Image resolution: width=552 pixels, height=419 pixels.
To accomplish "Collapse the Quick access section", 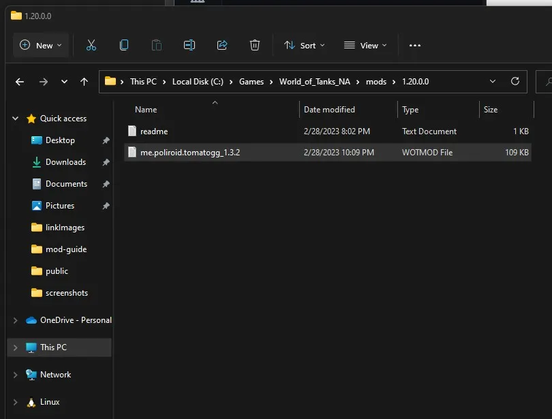I will (16, 119).
